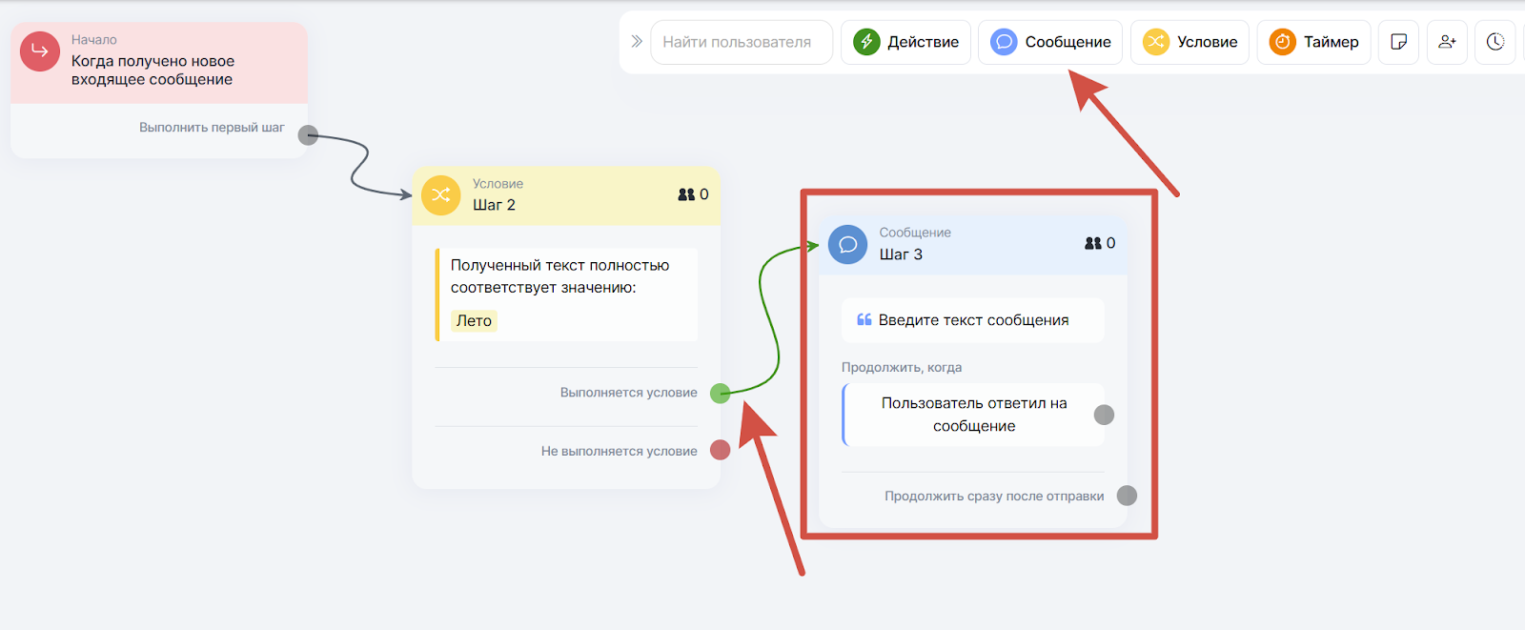
Task: Click the add user icon in toolbar
Action: (x=1447, y=42)
